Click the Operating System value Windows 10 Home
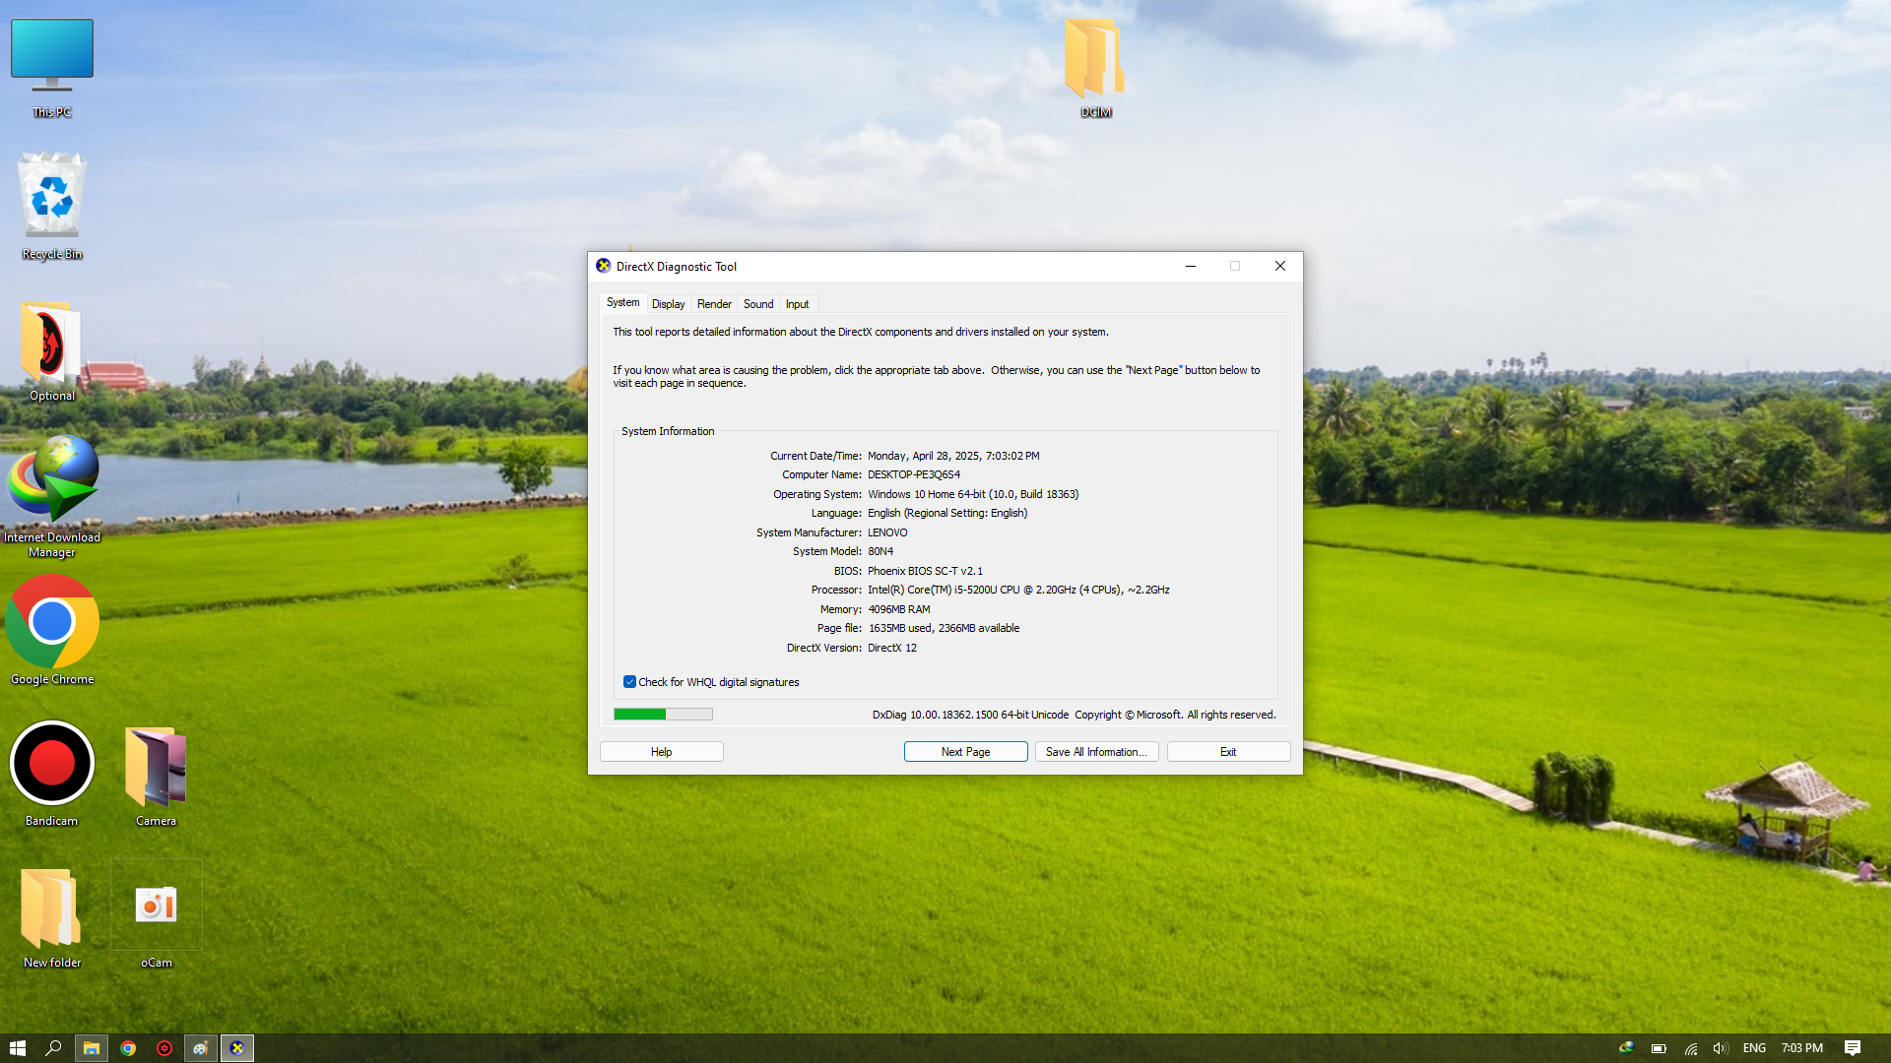 (x=973, y=494)
